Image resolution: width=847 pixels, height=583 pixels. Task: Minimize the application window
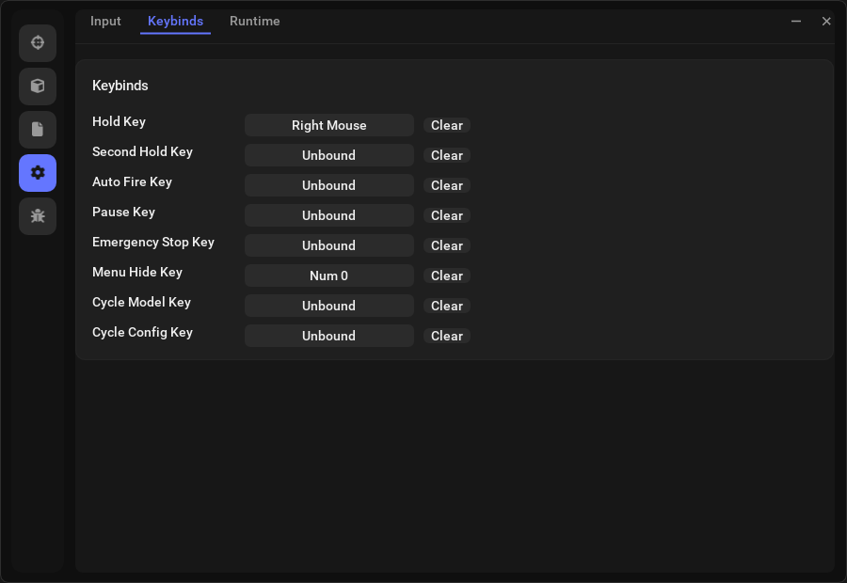click(x=795, y=21)
